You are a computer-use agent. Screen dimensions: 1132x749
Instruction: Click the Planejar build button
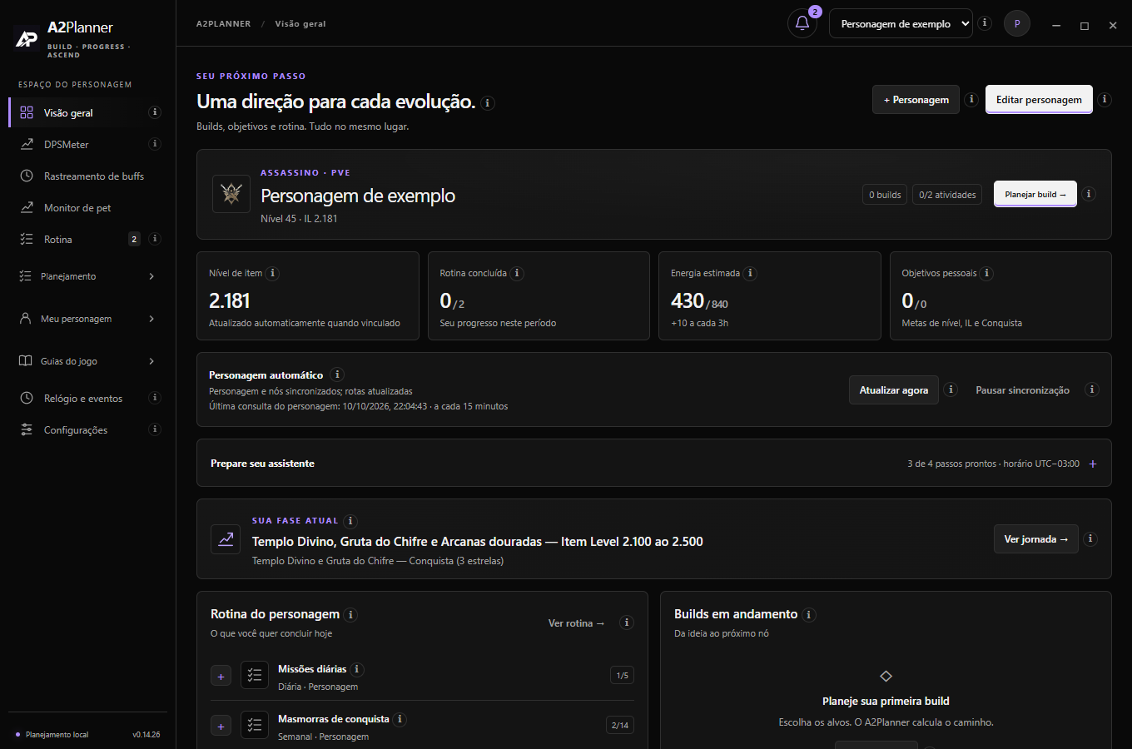[x=1035, y=194]
